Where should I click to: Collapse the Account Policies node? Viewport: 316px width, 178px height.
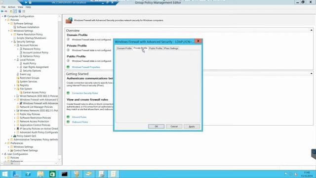click(15, 45)
